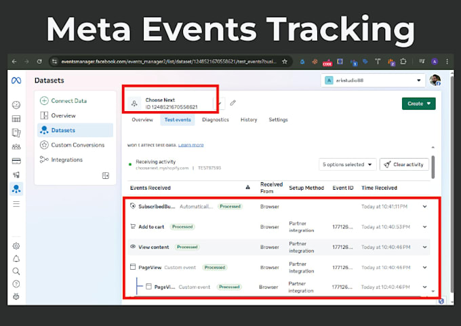Image resolution: width=461 pixels, height=326 pixels.
Task: Click the tag icon beside SubscribedBu event
Action: (x=133, y=206)
